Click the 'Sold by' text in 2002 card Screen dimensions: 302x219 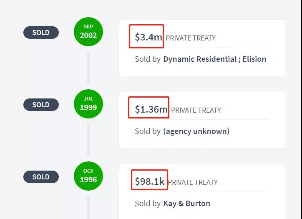click(147, 59)
